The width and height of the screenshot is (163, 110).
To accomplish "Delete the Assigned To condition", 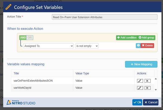I will 147,45.
